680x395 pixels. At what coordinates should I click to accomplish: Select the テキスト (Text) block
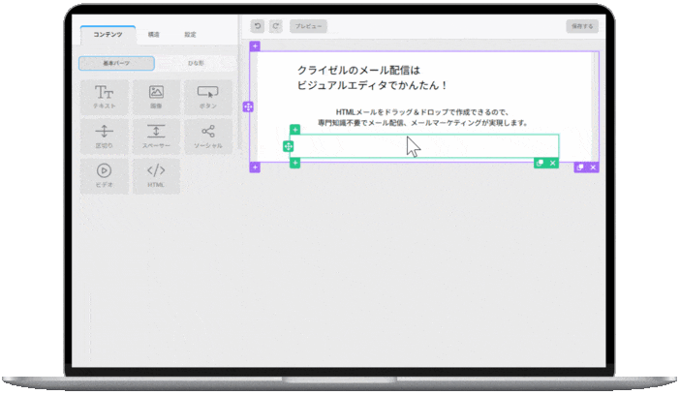coord(104,97)
